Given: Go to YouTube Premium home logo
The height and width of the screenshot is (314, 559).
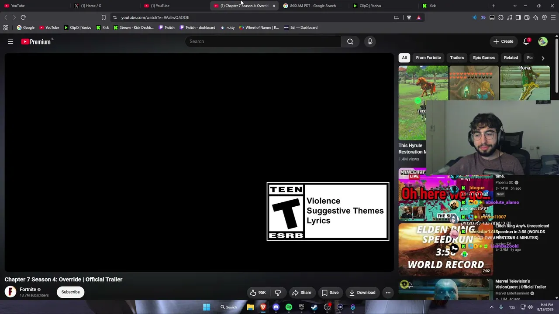Looking at the screenshot, I should click(x=37, y=41).
